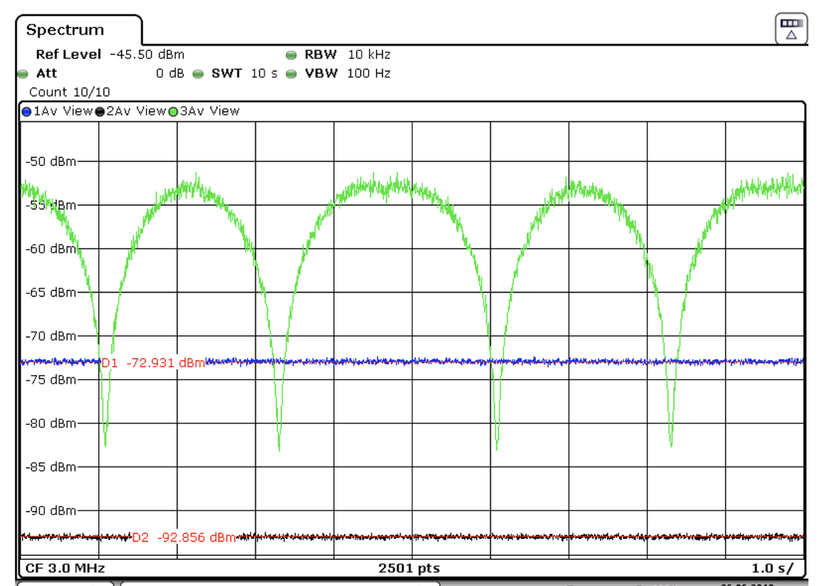
Task: Click the 1.0 s/ time scale label
Action: pyautogui.click(x=772, y=568)
